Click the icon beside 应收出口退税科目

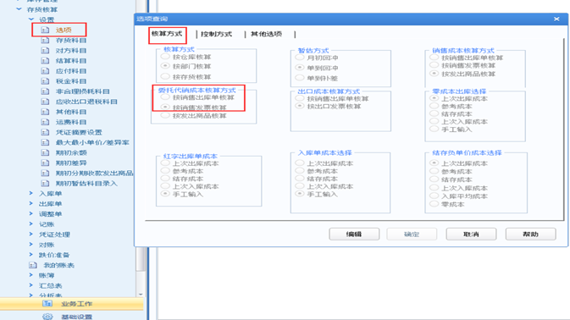click(45, 102)
